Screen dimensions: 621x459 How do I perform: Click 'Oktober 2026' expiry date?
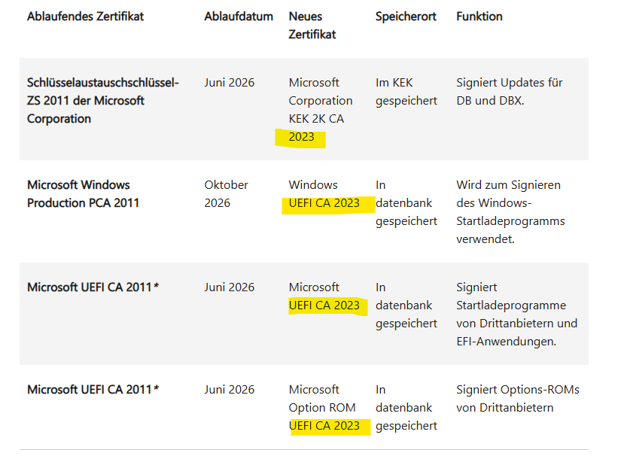226,193
